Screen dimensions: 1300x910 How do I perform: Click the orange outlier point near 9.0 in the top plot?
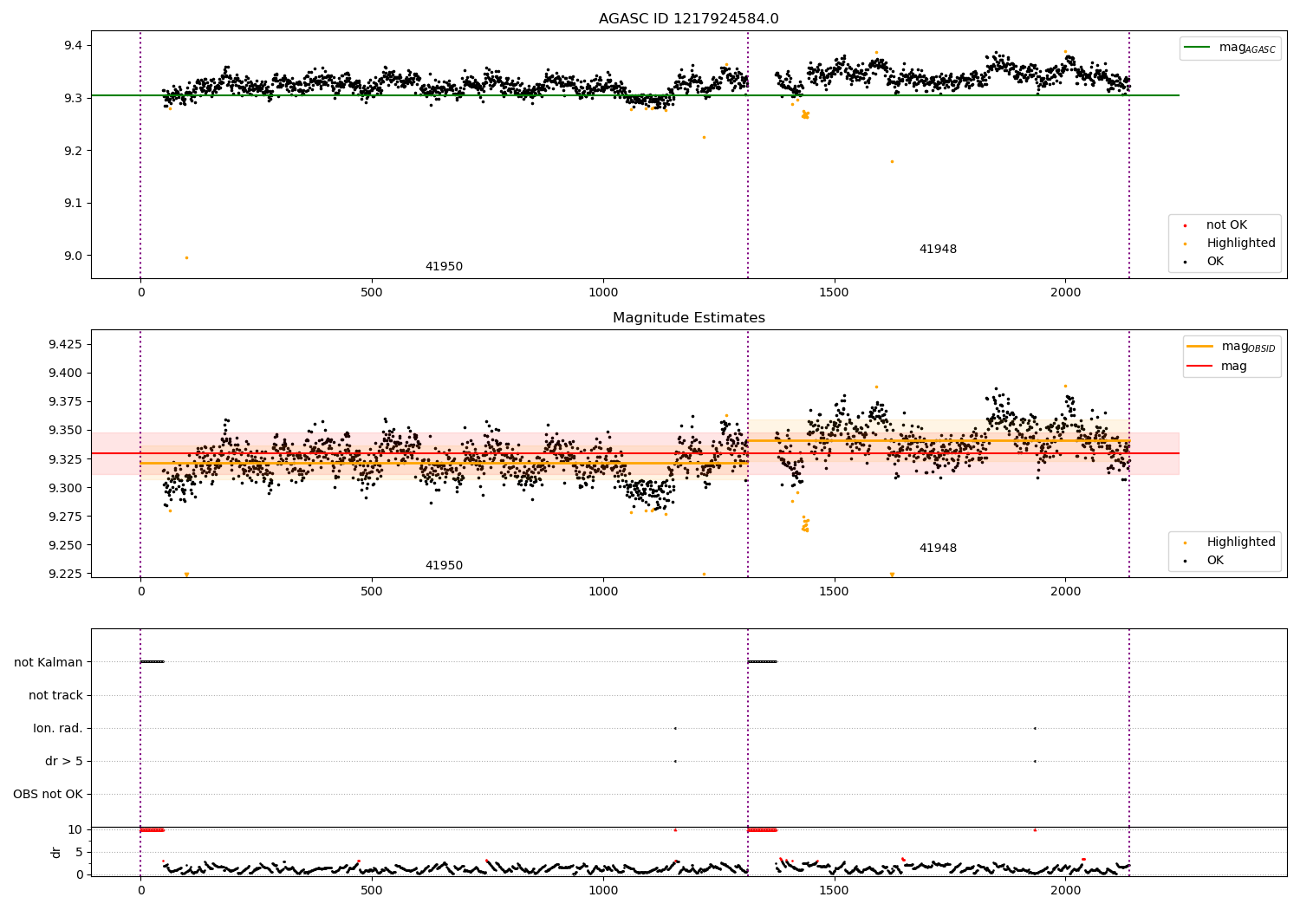[x=186, y=257]
